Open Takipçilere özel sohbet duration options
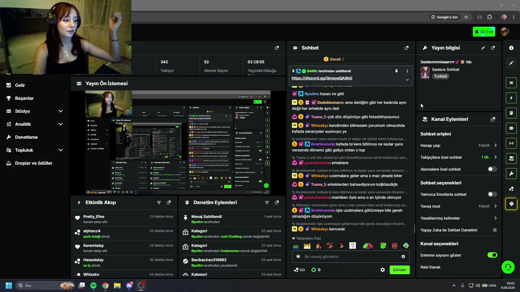Screen dimensions: 520x292 click(459, 157)
